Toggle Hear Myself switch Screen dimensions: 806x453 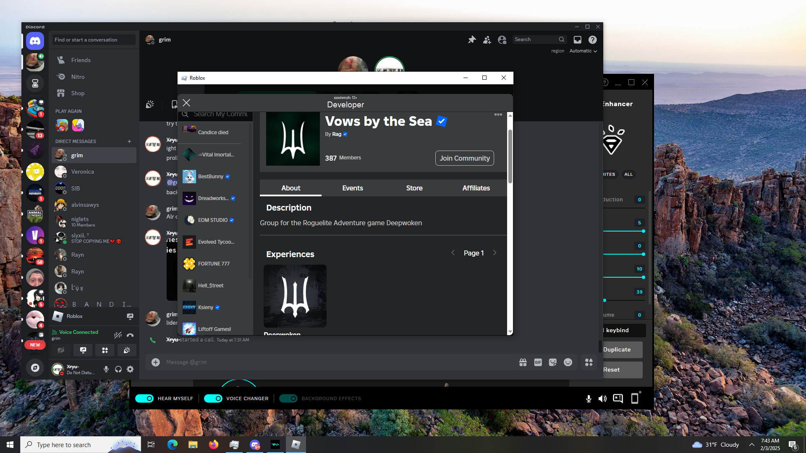[144, 398]
